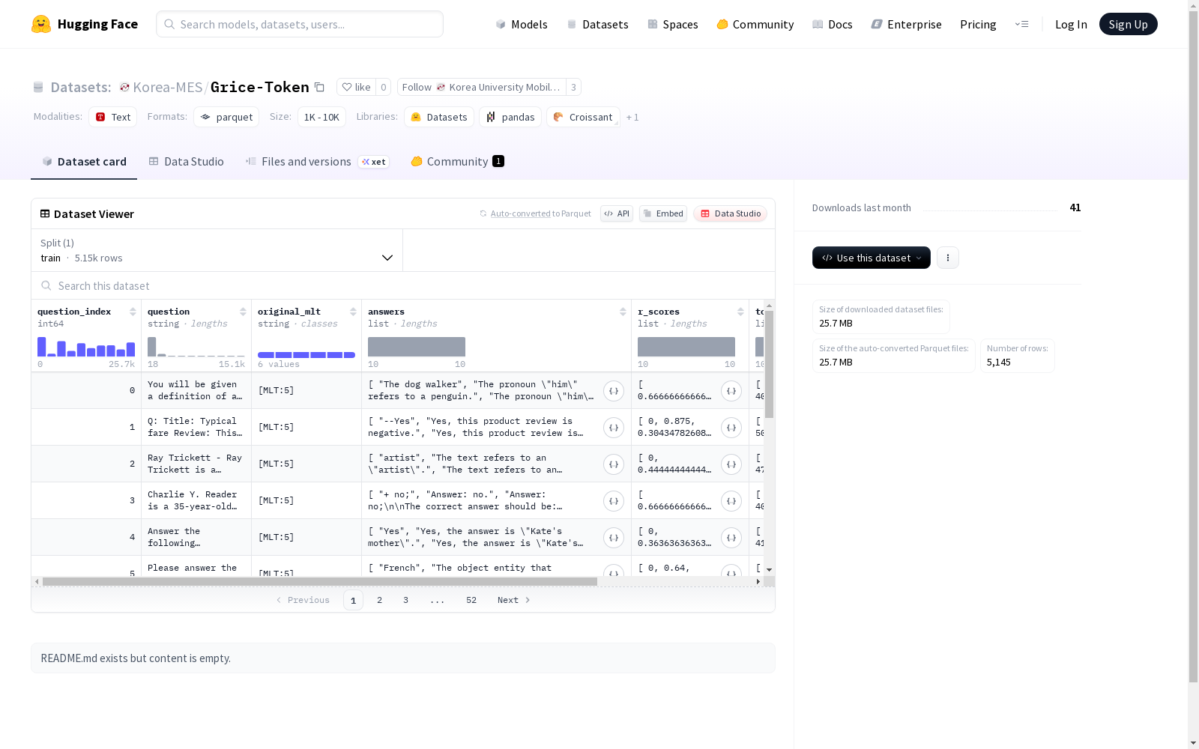
Task: Open Docs in top navigation
Action: click(833, 24)
